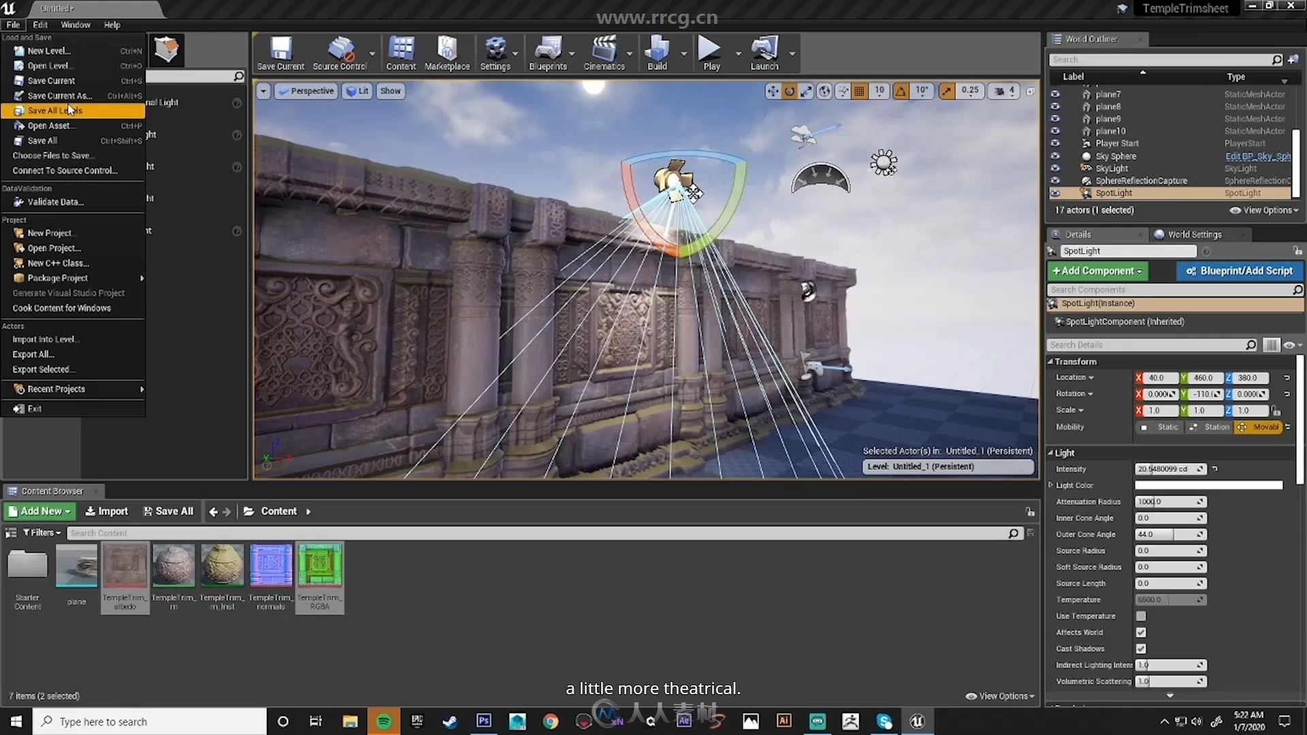Toggle visibility of Player Start actor
1307x735 pixels.
coord(1055,144)
